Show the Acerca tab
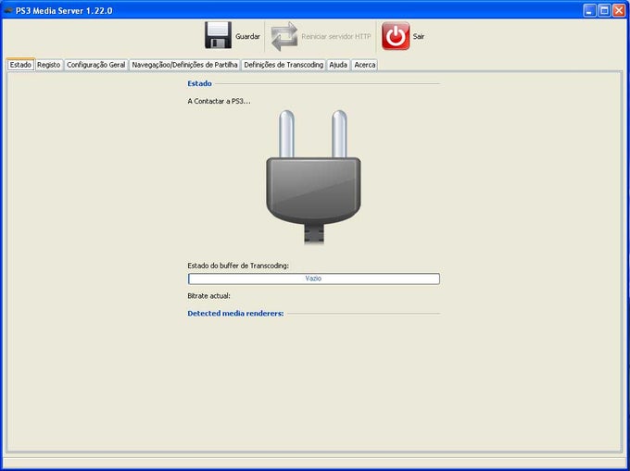The image size is (630, 471). (365, 65)
